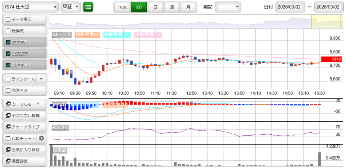The height and width of the screenshot is (168, 345).
Task: Open the カーソルモード popup panel
Action: pyautogui.click(x=24, y=104)
